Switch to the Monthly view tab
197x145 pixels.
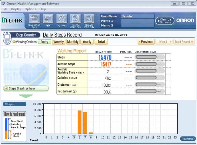tap(73, 42)
